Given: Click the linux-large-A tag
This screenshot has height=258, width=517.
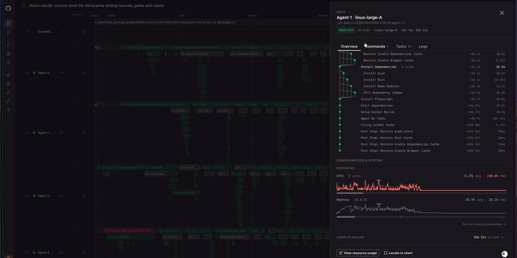Looking at the screenshot, I should 386,30.
